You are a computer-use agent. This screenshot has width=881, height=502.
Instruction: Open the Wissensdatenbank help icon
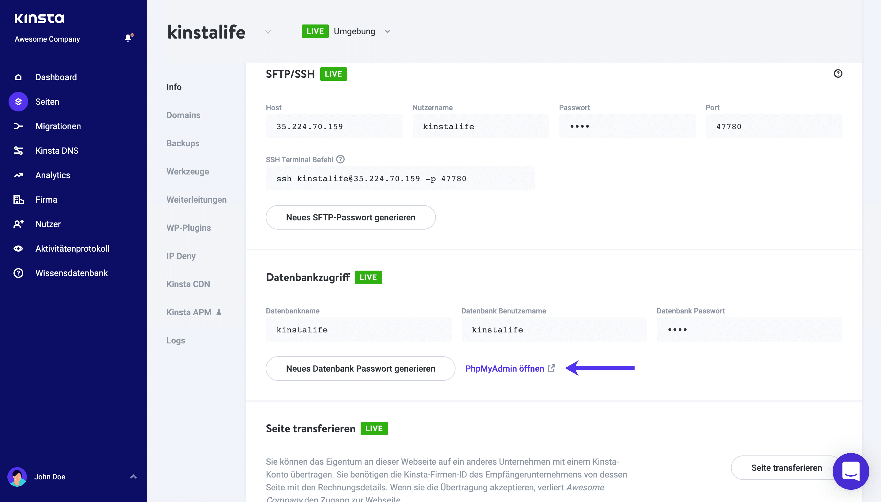[x=18, y=273]
